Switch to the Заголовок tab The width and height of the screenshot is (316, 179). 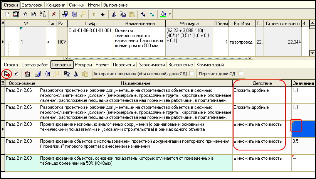click(x=33, y=5)
